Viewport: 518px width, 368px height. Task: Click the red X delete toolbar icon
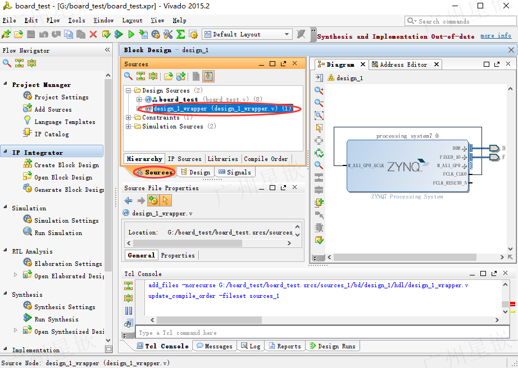tap(93, 34)
